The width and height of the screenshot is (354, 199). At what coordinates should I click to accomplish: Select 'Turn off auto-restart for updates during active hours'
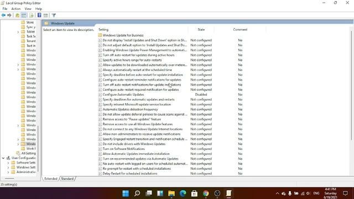click(138, 55)
